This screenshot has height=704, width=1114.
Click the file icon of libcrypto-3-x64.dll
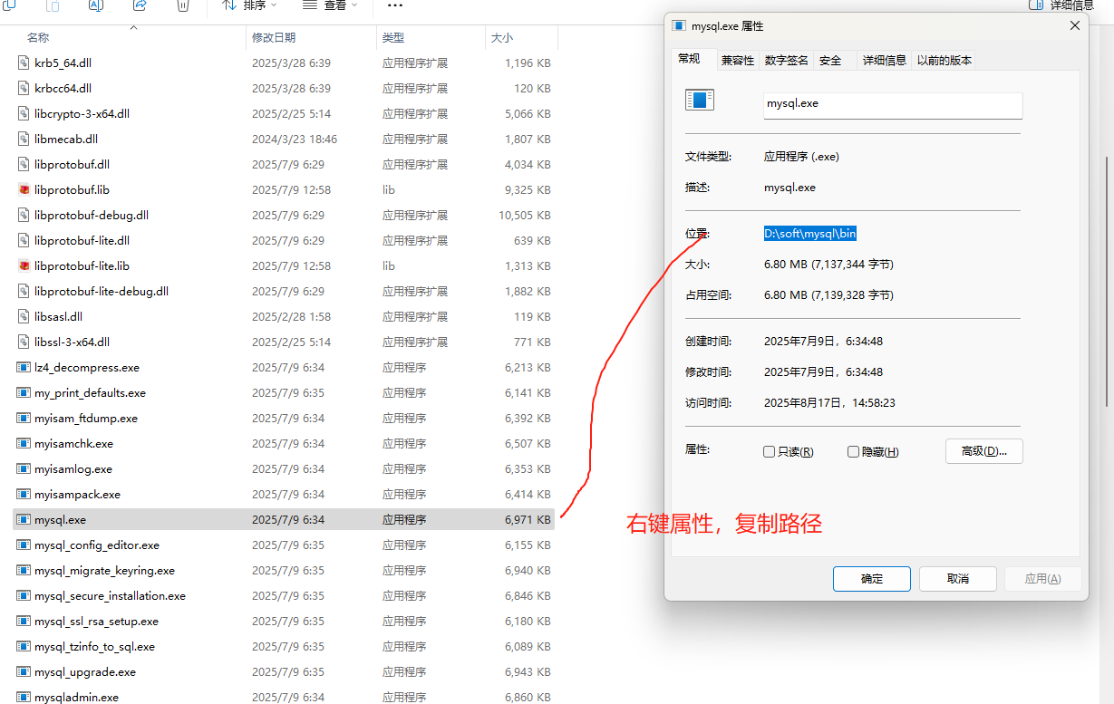click(x=24, y=114)
